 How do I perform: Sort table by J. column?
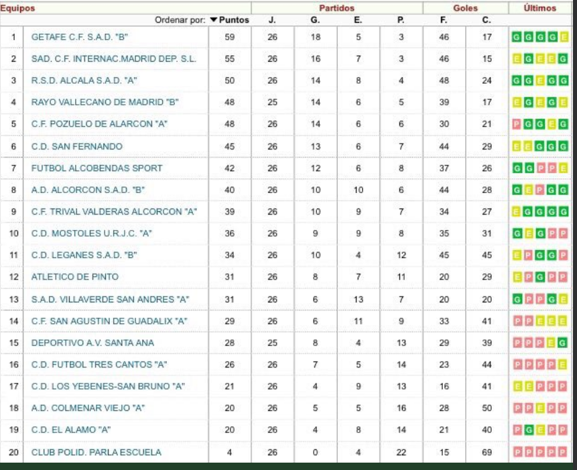click(272, 20)
